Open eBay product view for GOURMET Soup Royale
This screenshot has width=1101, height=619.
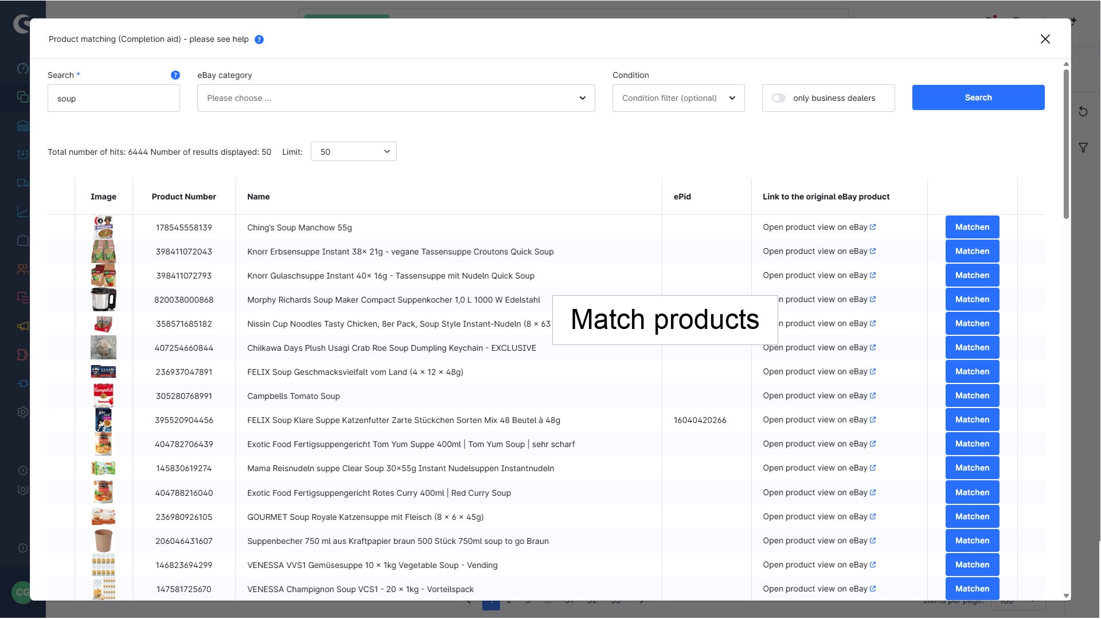(x=819, y=516)
